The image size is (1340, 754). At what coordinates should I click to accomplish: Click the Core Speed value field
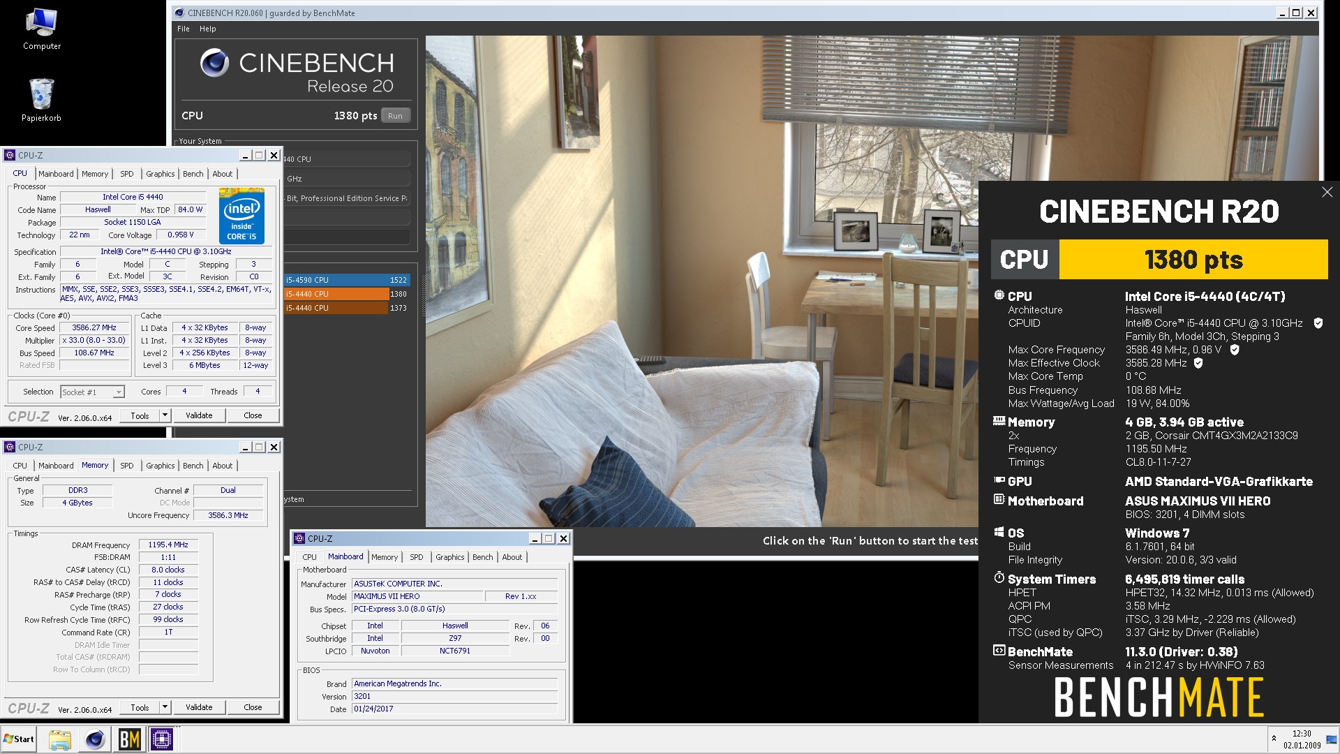(x=95, y=327)
